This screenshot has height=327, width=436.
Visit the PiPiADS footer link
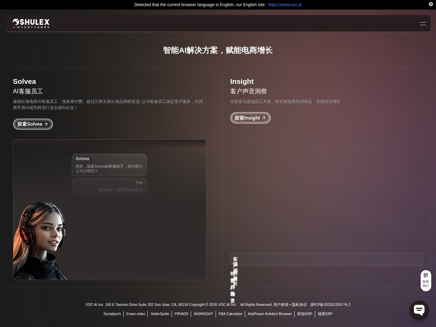click(182, 314)
